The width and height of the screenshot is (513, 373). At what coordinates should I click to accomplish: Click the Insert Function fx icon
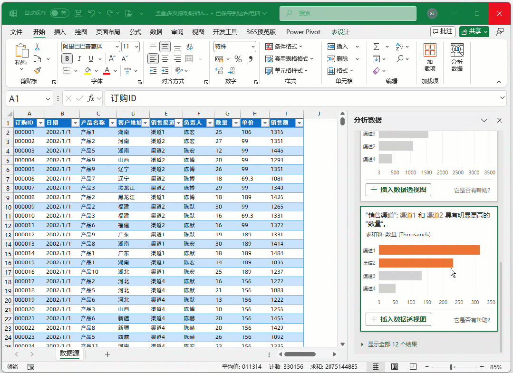pyautogui.click(x=91, y=98)
